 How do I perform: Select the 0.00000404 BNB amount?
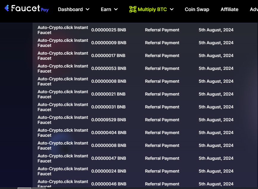pos(109,133)
